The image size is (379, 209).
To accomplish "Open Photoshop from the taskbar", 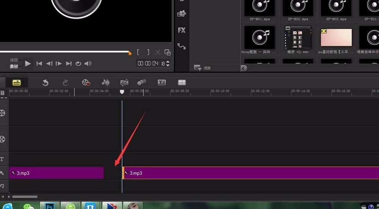I will pos(49,206).
